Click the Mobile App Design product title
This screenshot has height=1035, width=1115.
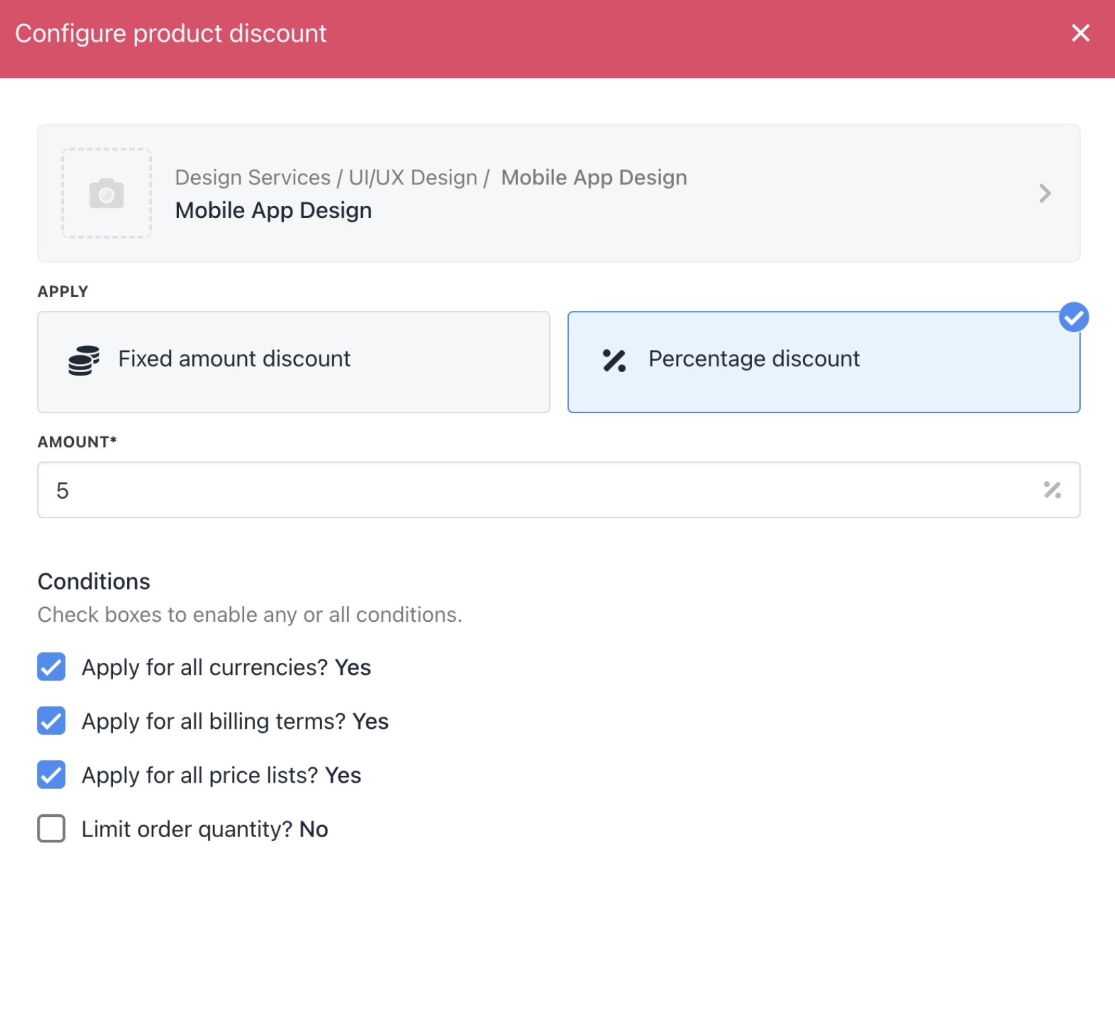tap(273, 211)
